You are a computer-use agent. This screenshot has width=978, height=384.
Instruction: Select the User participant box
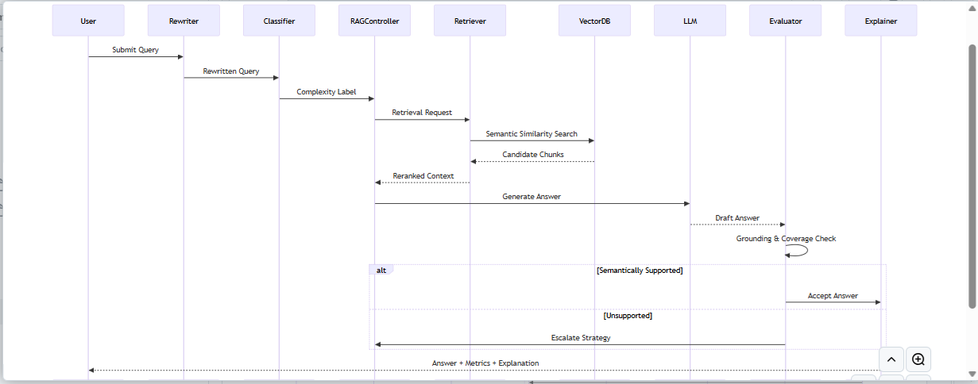pos(88,21)
